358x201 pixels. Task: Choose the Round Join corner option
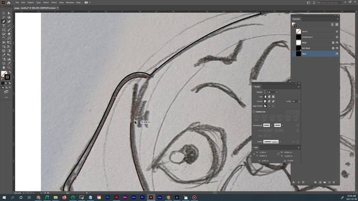point(269,101)
